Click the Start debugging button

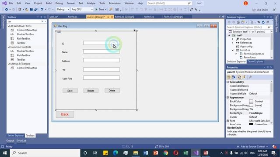pos(100,10)
